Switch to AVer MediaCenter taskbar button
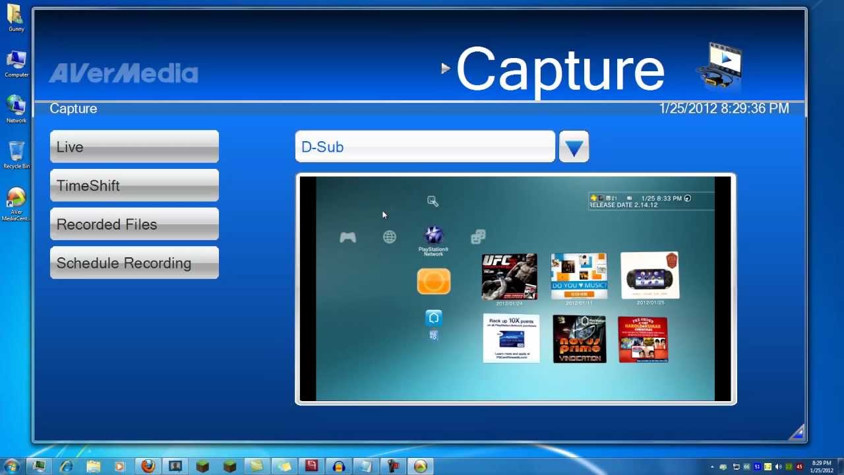This screenshot has width=844, height=475. coord(420,466)
